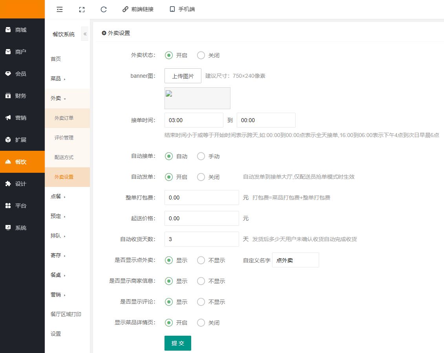
Task: Collapse the 外卖 submenu
Action: tap(58, 98)
